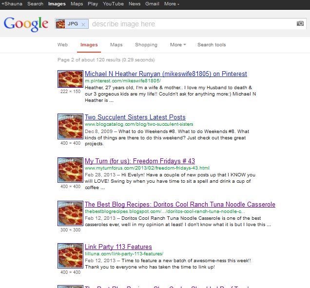Click the Two Succulent Sisters result thumbnail
This screenshot has height=288, width=310.
(70, 126)
